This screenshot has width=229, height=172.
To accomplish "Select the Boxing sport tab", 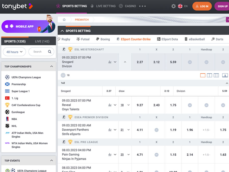I will [x=103, y=39].
